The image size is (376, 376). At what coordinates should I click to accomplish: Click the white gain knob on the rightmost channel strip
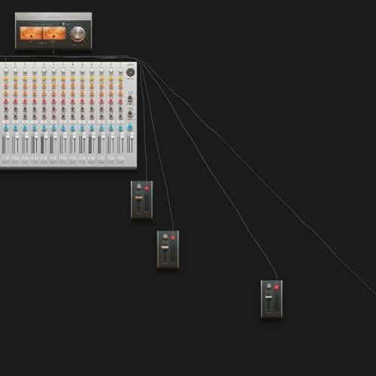[120, 71]
